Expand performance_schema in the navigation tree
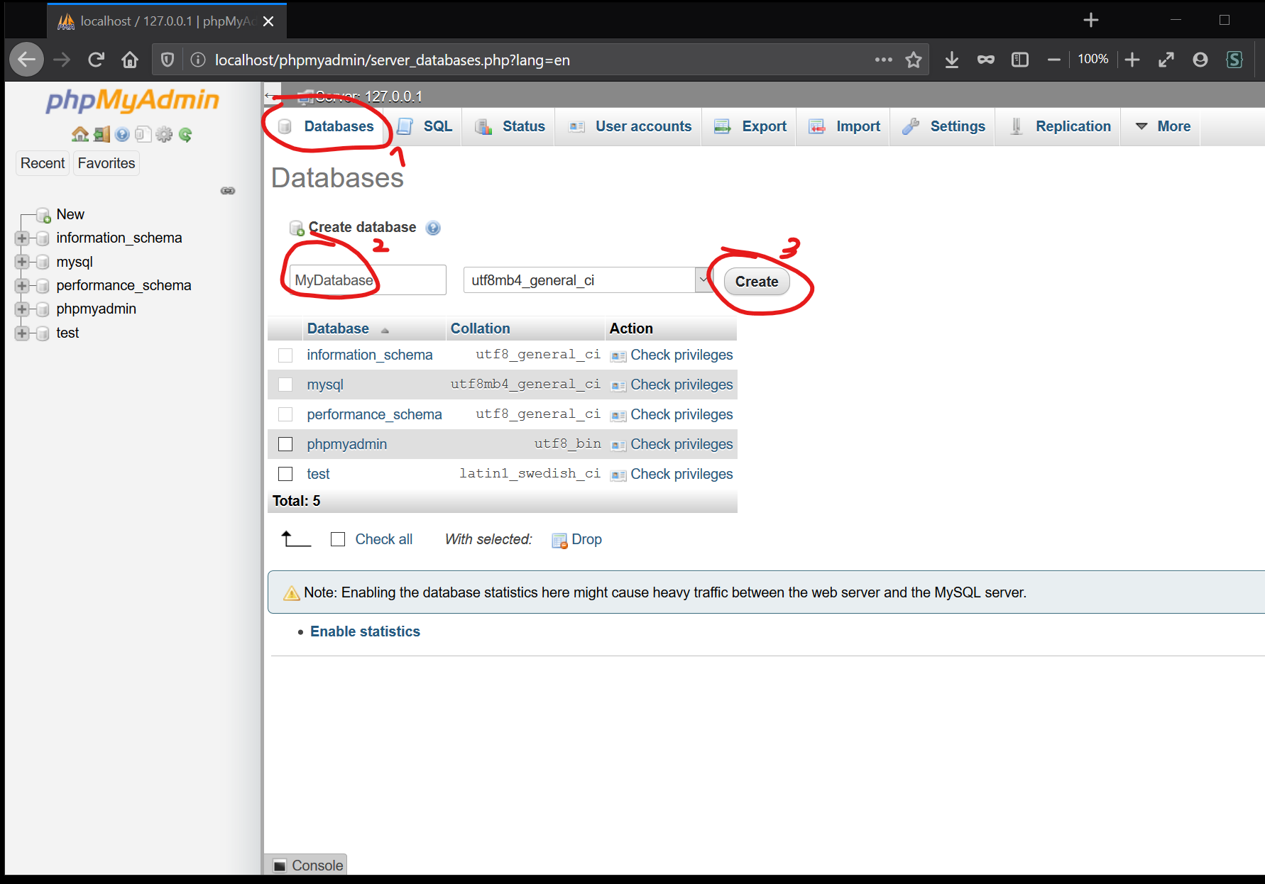 click(22, 286)
